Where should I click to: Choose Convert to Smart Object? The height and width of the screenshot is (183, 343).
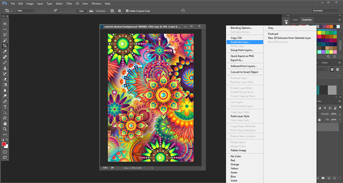[x=245, y=72]
